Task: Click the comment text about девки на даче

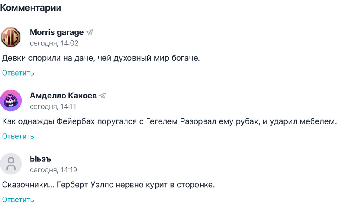Action: (x=101, y=58)
